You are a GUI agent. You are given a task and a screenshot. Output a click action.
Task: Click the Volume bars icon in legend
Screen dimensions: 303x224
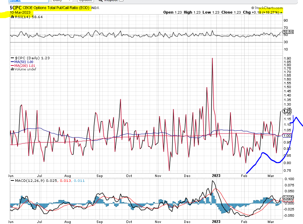tap(13, 69)
